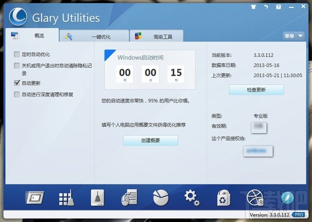Click last update time 2013-05-21 | 11:30:05

click(x=278, y=76)
